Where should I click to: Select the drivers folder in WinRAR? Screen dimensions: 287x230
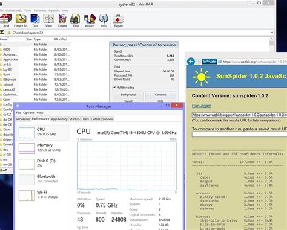click(7, 139)
